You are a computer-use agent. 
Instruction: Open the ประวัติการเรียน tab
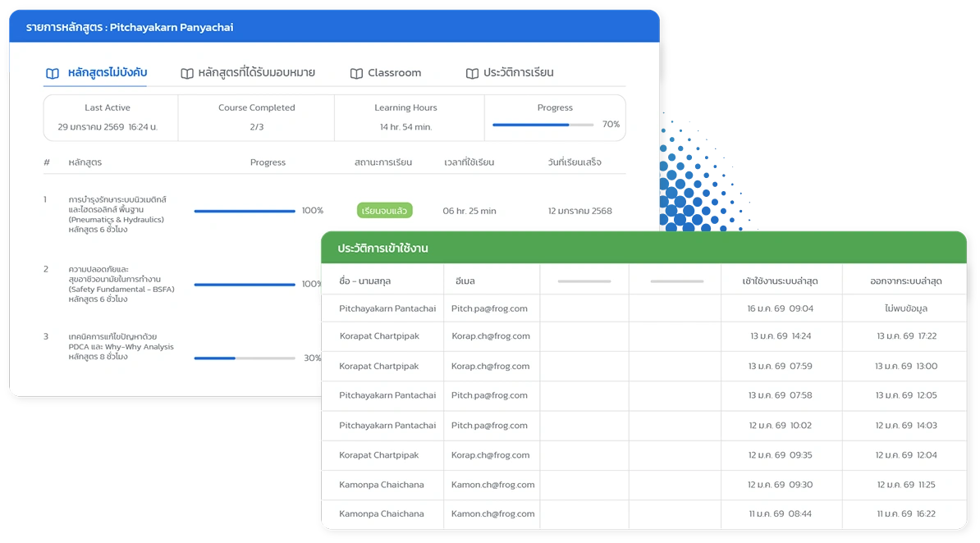[x=518, y=73]
